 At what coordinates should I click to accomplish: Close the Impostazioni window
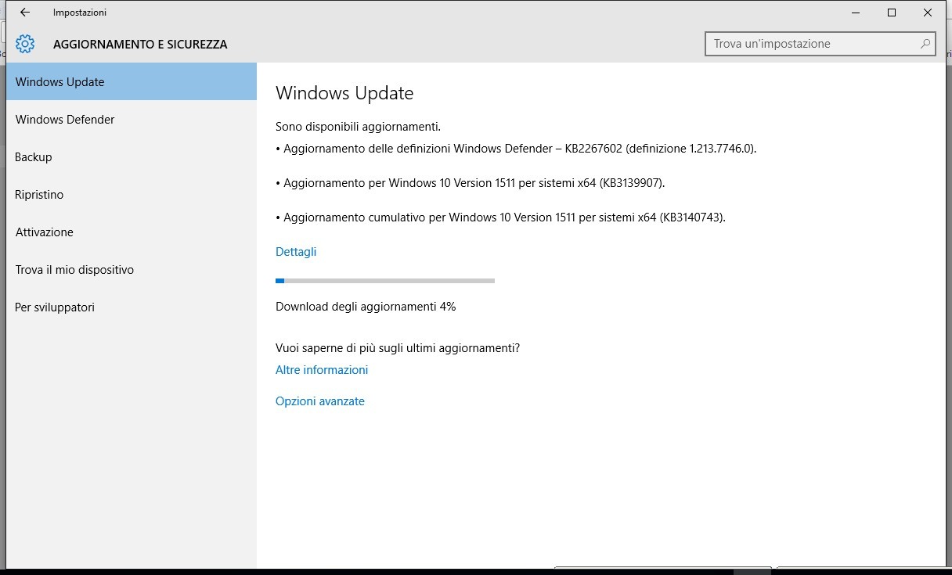928,13
